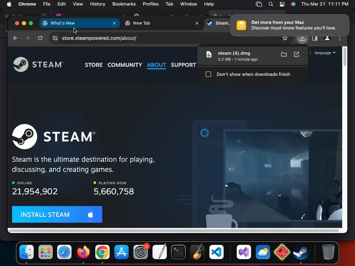
Task: Expand the language dropdown
Action: 325,53
